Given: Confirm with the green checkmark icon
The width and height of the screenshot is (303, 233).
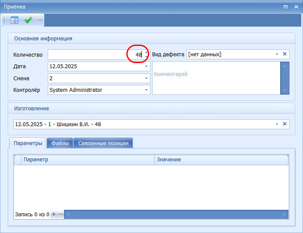Looking at the screenshot, I should [28, 20].
